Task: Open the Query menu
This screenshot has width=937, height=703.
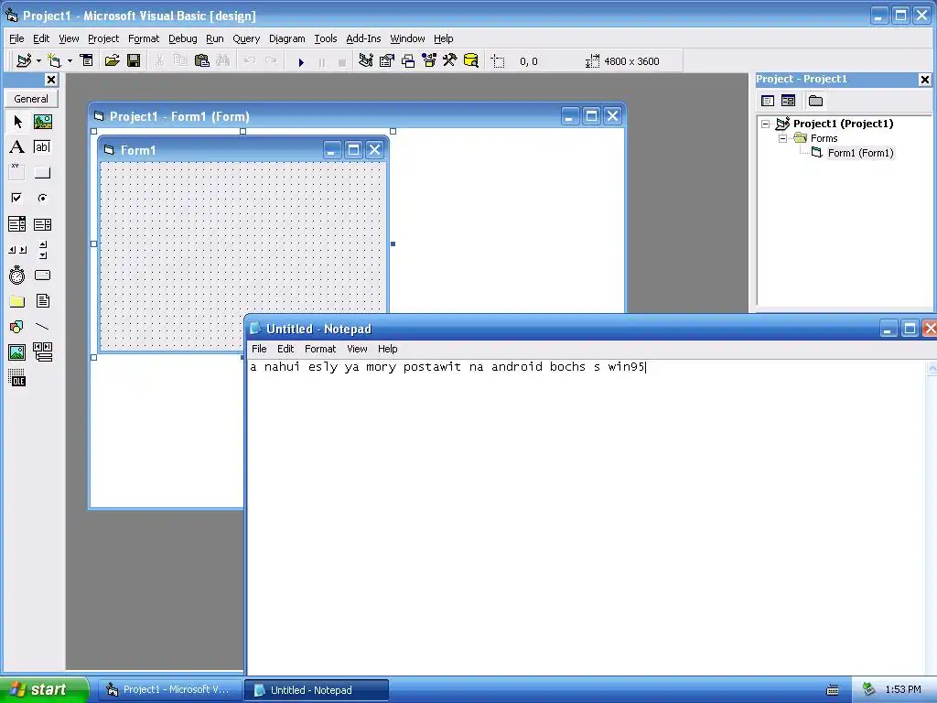Action: (246, 38)
